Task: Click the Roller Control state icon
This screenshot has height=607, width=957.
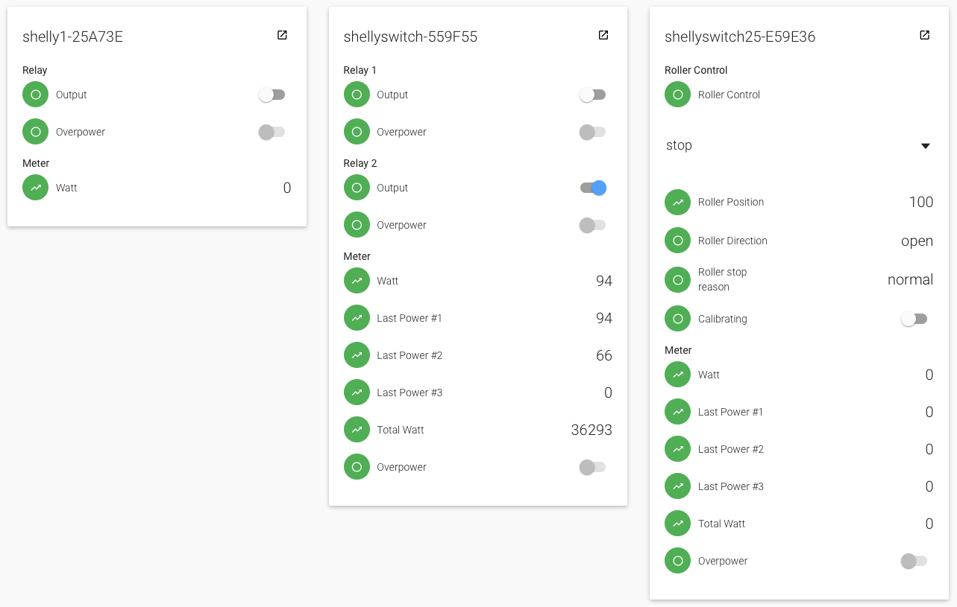Action: [x=677, y=95]
